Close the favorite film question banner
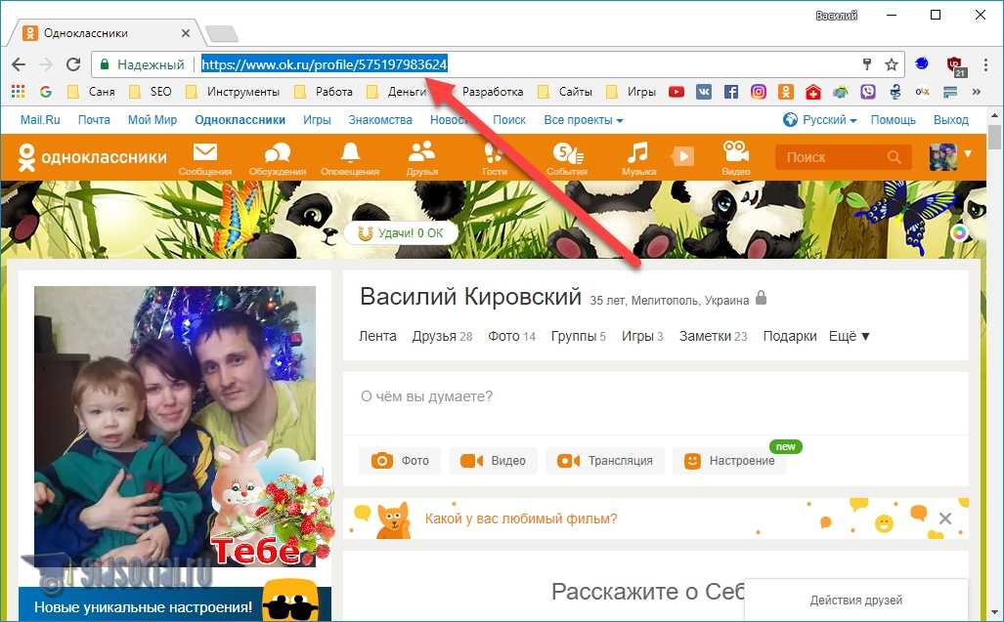The image size is (1004, 622). (x=944, y=518)
